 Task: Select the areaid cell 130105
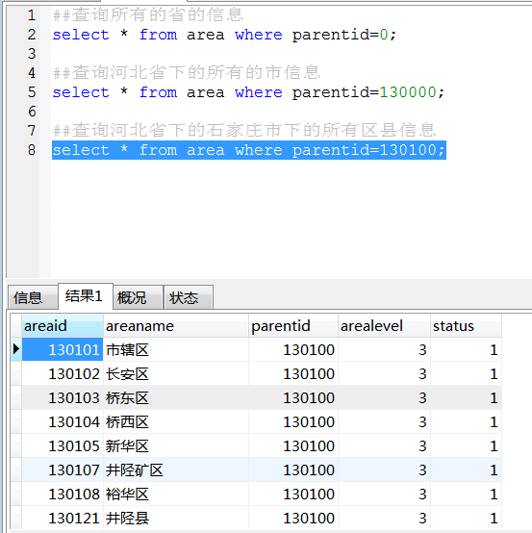[63, 446]
